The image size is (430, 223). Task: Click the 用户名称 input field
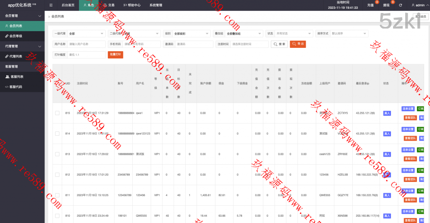(86, 44)
